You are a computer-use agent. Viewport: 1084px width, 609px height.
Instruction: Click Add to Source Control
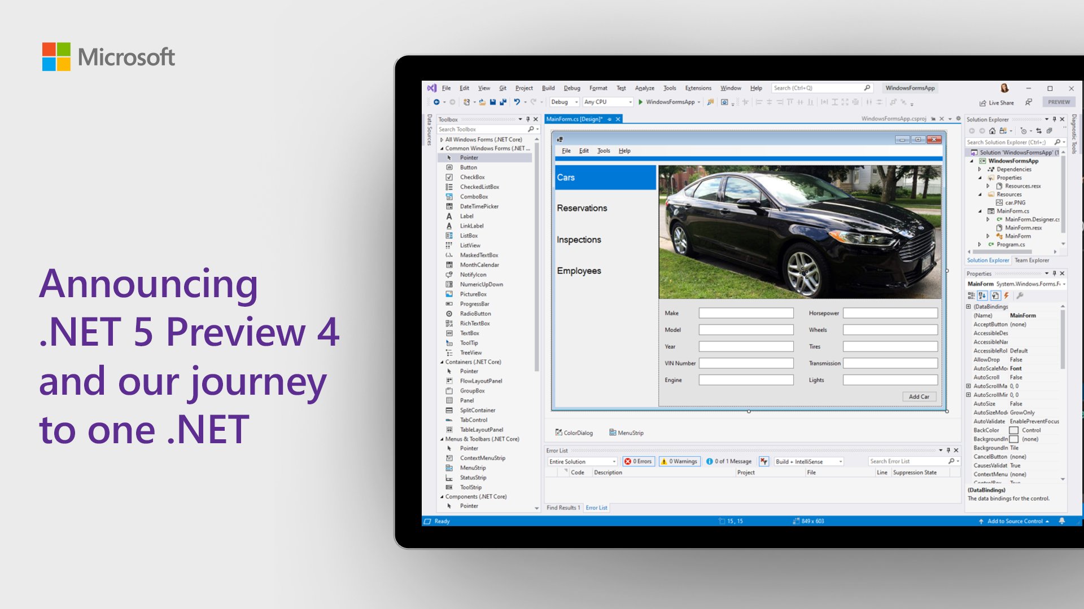pos(1015,521)
